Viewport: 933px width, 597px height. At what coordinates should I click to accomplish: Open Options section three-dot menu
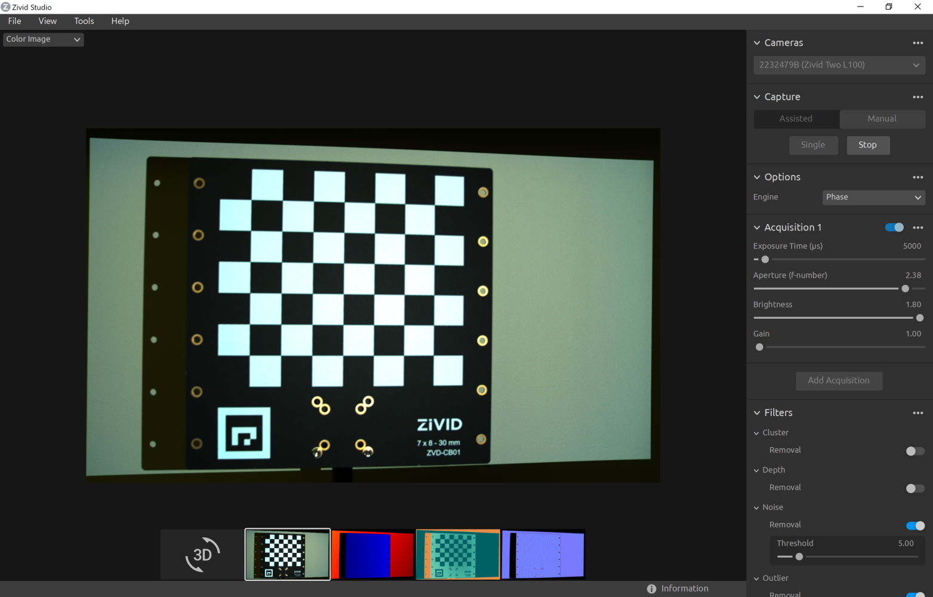point(917,177)
